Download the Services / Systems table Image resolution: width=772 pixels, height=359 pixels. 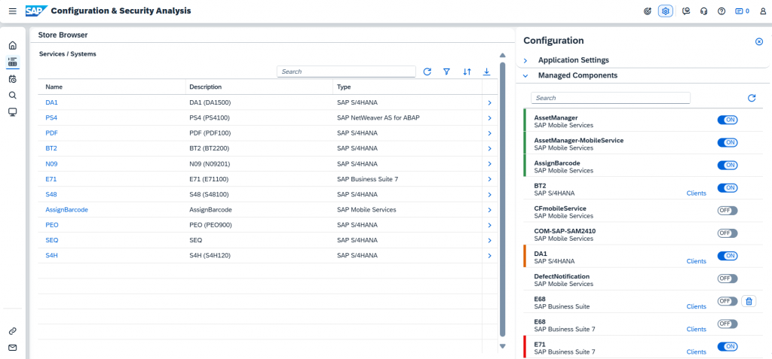click(x=486, y=71)
